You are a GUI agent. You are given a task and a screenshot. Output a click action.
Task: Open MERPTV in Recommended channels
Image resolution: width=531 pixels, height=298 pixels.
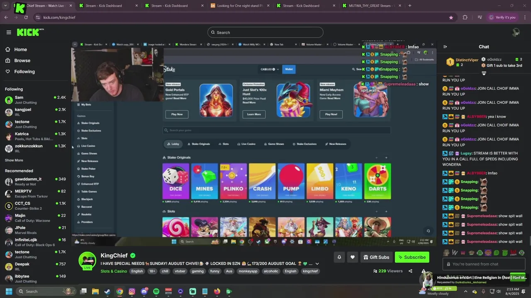35,193
